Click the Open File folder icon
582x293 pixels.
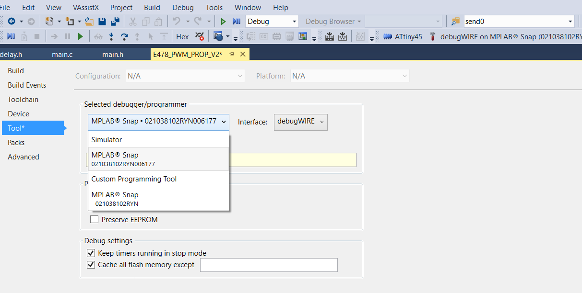coord(89,22)
